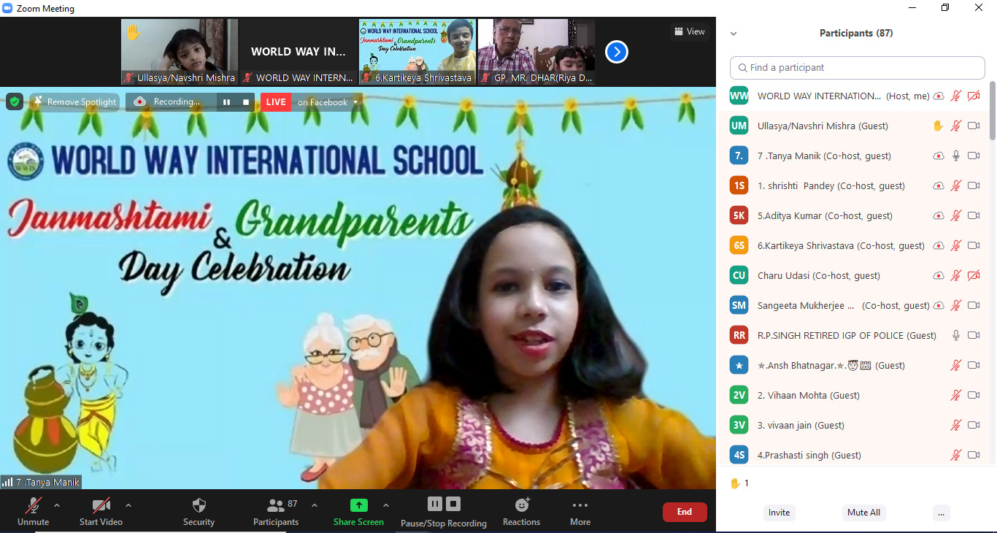Open the Security shield menu
The image size is (997, 533).
(x=199, y=505)
